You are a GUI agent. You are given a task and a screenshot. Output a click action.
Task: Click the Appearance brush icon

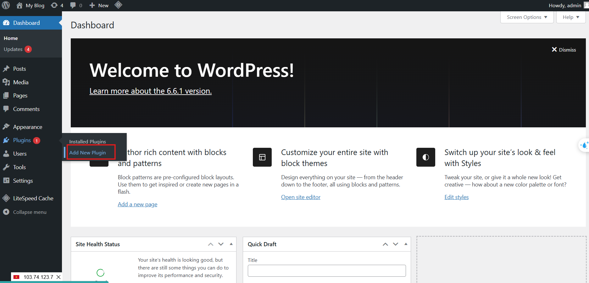(x=6, y=127)
